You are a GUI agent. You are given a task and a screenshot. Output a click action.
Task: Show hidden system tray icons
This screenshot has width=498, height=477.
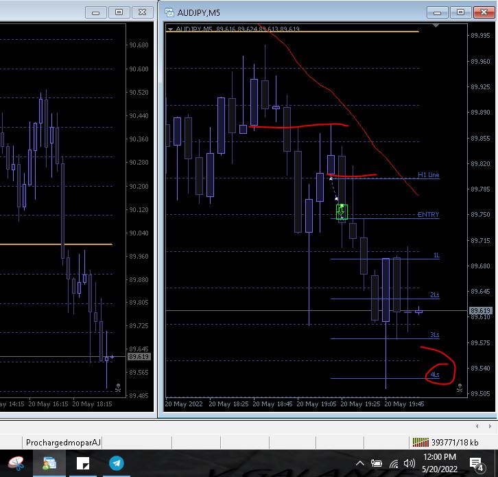[x=360, y=463]
